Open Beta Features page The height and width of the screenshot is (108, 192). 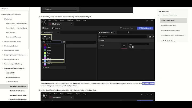pyautogui.click(x=11, y=33)
